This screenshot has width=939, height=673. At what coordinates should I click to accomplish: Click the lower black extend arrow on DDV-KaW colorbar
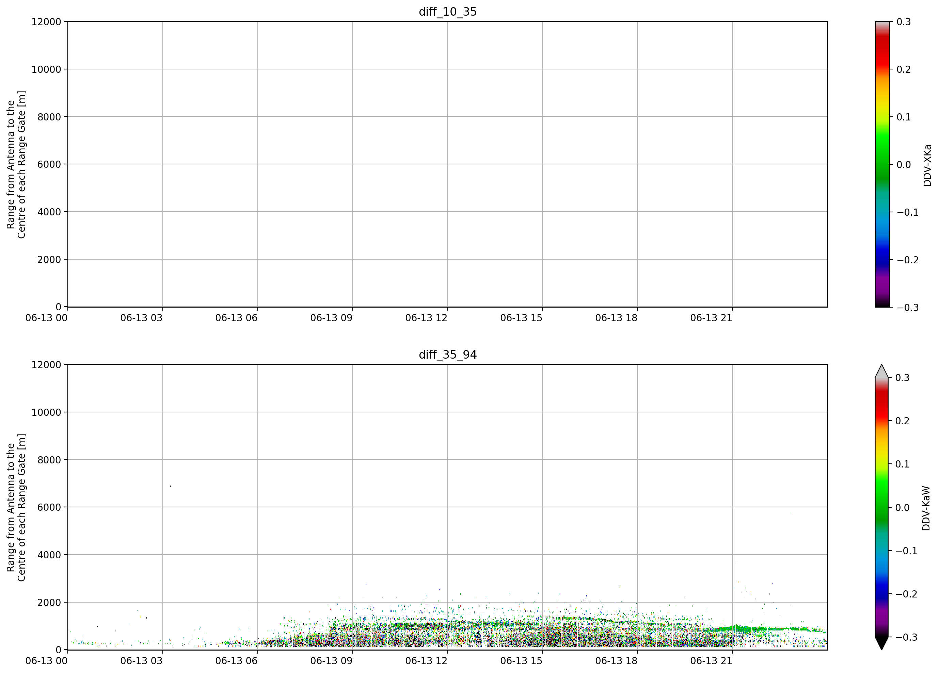[882, 643]
